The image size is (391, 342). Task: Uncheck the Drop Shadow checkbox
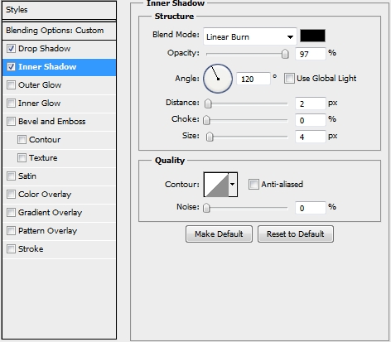(11, 49)
